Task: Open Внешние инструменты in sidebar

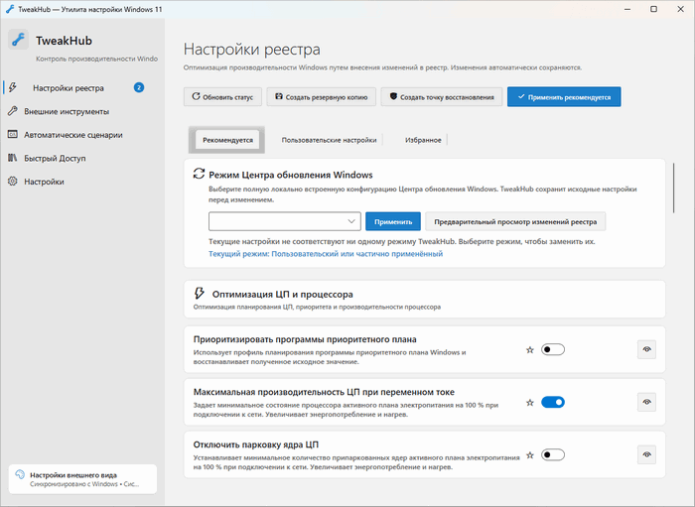Action: click(82, 111)
